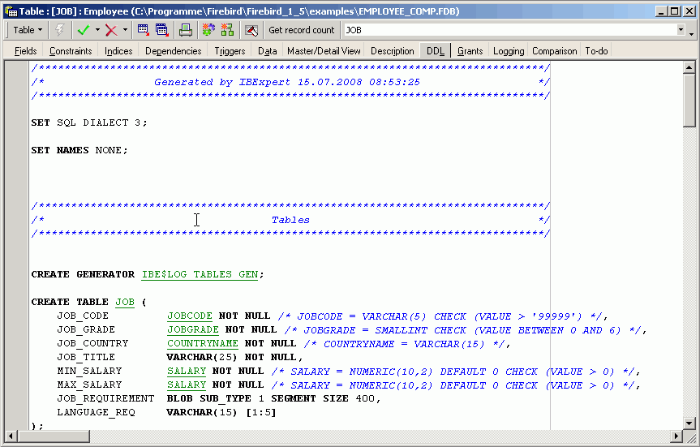Switch to the Fields tab
The image size is (700, 447).
[25, 51]
